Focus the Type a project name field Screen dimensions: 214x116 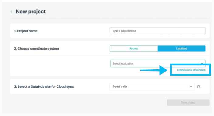158,31
